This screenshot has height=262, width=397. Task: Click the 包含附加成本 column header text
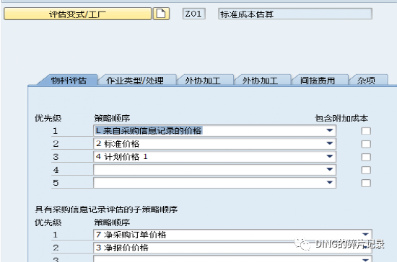click(341, 118)
